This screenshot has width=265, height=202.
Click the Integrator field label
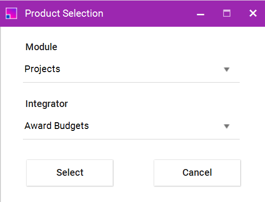(47, 104)
